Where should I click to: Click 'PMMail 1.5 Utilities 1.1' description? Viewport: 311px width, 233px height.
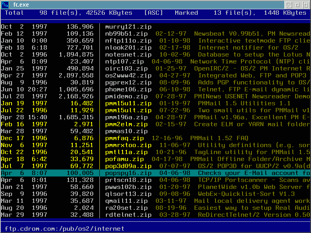244,103
